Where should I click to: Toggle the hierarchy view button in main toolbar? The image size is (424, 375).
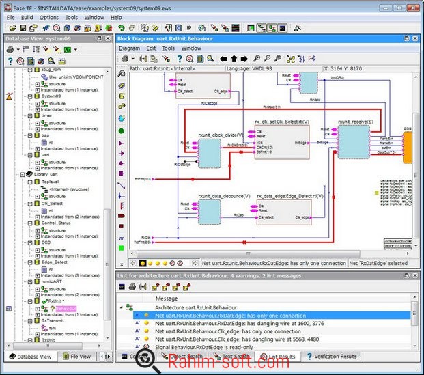click(x=262, y=28)
